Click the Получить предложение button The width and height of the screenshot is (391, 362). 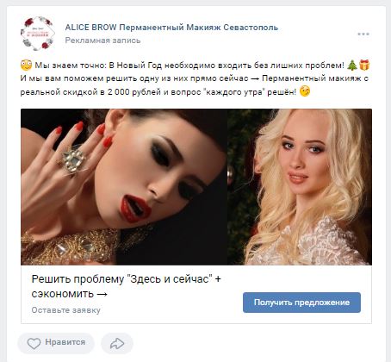(301, 303)
